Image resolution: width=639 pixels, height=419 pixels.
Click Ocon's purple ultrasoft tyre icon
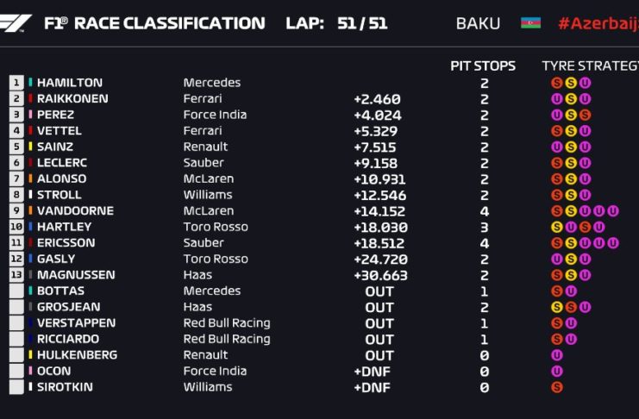(x=556, y=371)
